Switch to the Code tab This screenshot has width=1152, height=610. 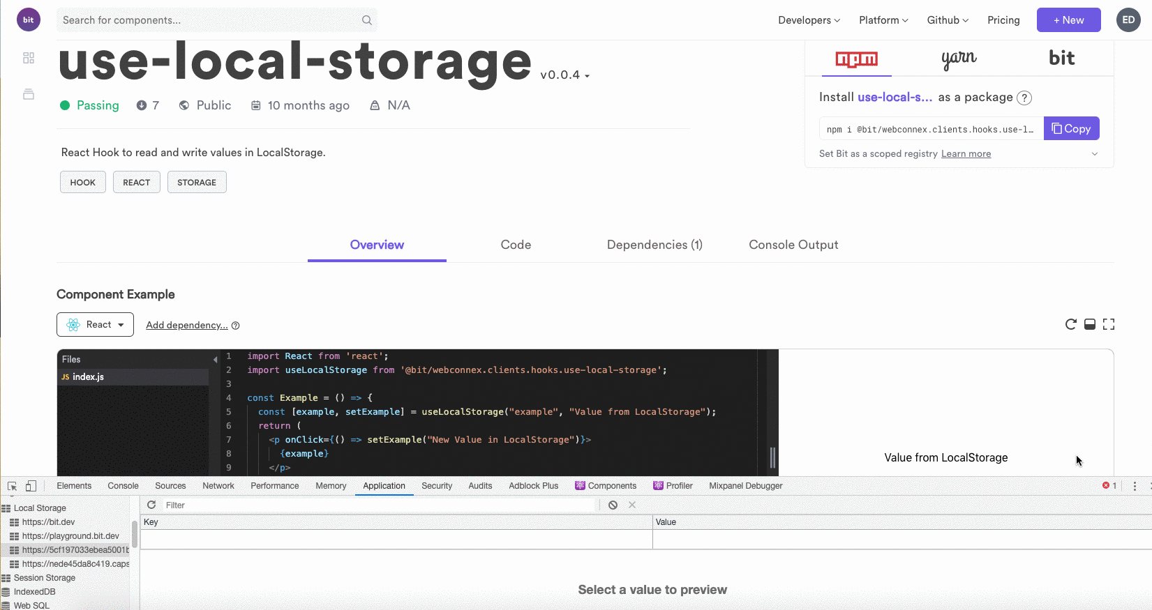tap(516, 245)
